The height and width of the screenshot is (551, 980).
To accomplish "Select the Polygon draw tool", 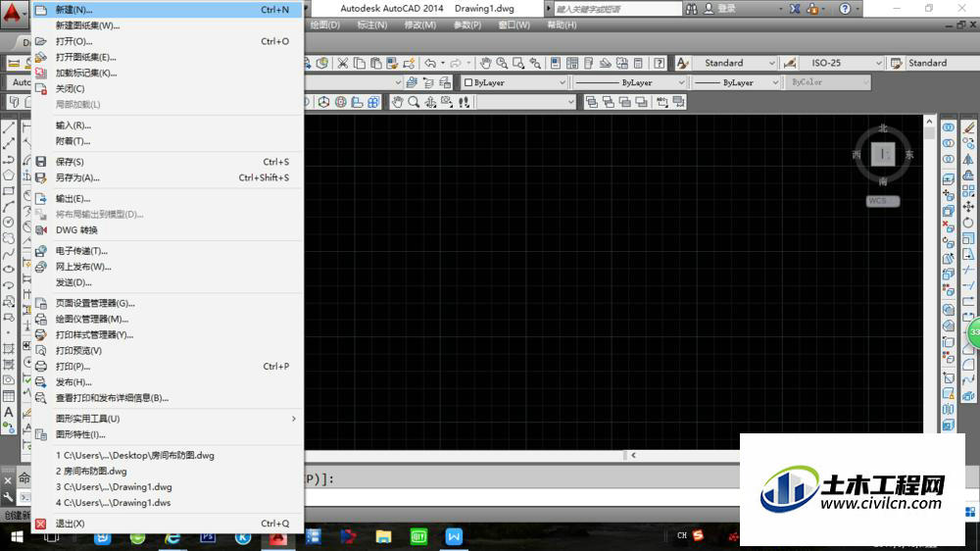I will pyautogui.click(x=9, y=175).
